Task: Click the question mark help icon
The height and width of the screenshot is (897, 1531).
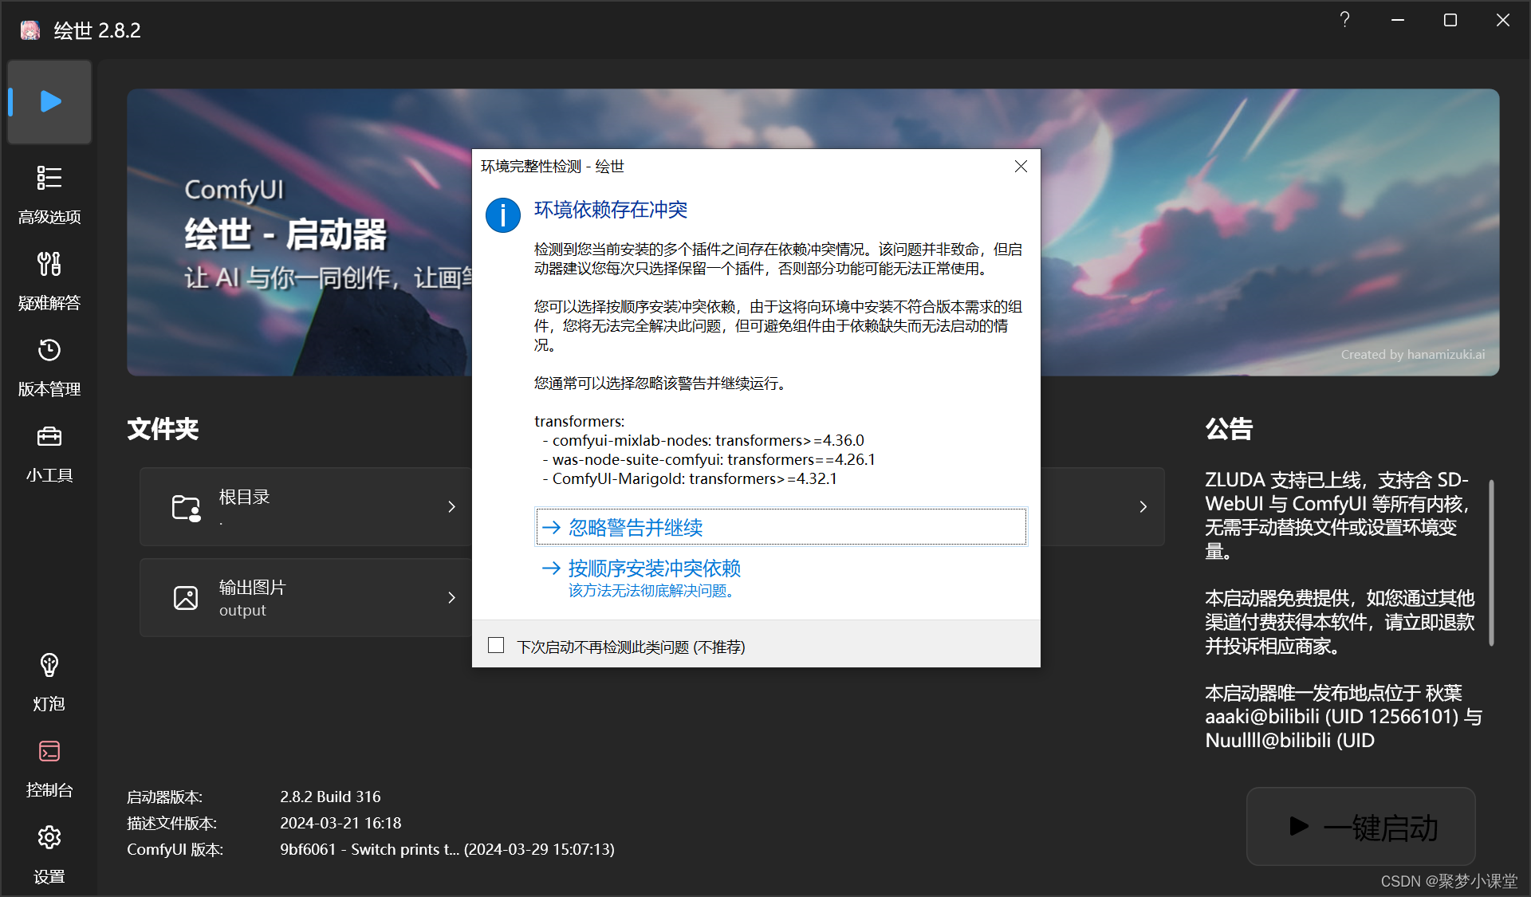Action: pyautogui.click(x=1344, y=20)
